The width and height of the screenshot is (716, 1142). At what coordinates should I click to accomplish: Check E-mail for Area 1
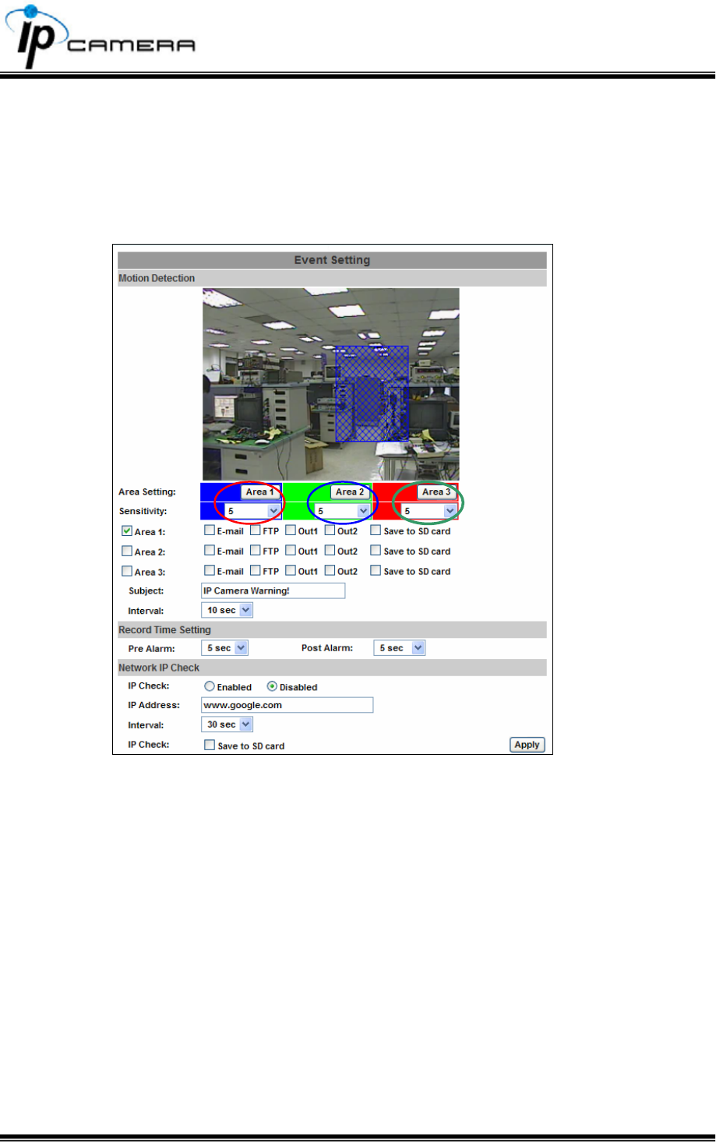(x=209, y=530)
